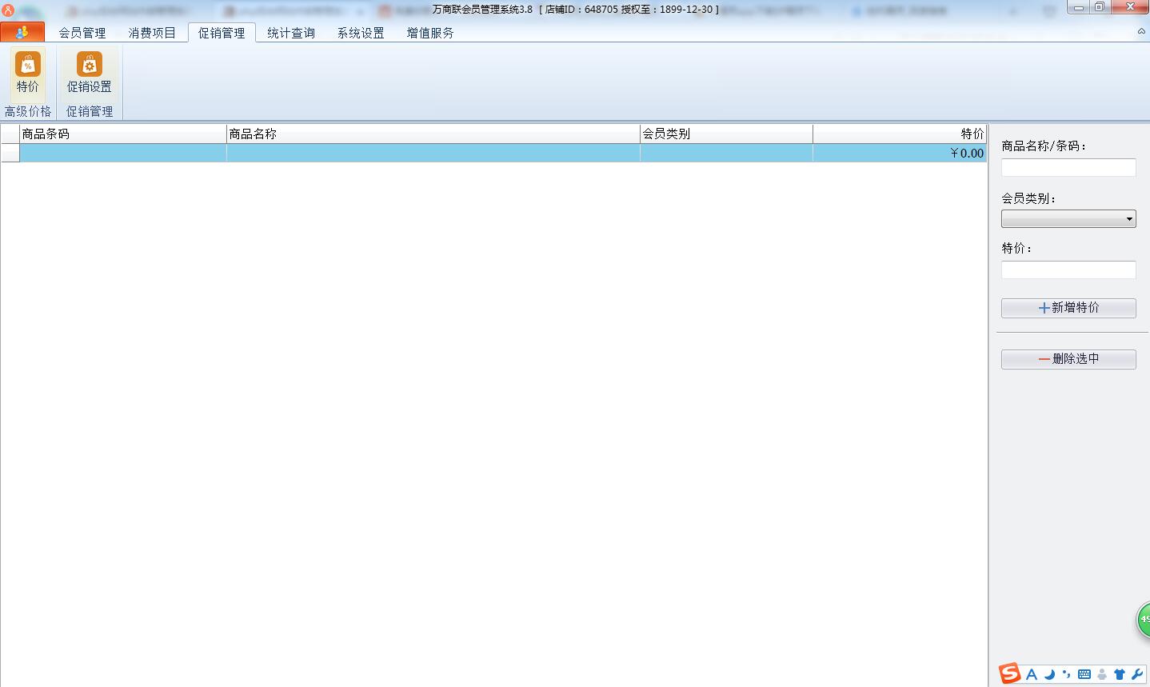
Task: Open the 系统设置 menu tab
Action: (x=360, y=33)
